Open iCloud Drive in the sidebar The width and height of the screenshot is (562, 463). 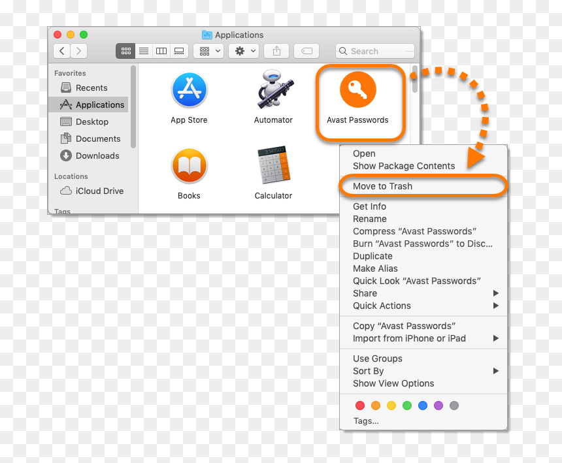(x=88, y=191)
